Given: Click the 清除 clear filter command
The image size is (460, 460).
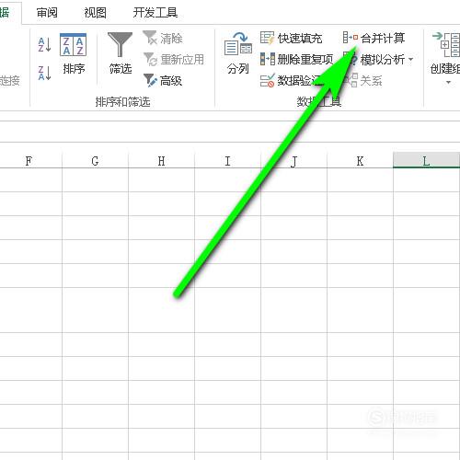Looking at the screenshot, I should click(163, 38).
